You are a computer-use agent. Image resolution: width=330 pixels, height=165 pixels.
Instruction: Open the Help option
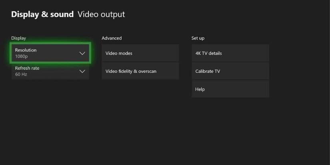click(230, 89)
